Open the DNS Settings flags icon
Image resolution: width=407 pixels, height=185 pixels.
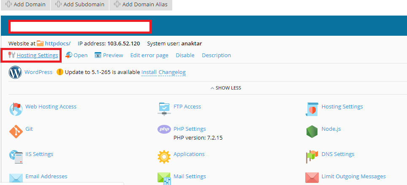[x=312, y=156]
